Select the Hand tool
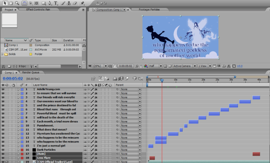Viewport: 270px width, 163px height. click(11, 3)
